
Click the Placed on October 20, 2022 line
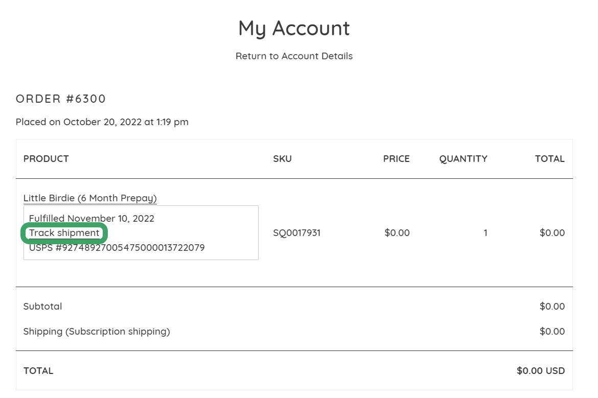102,122
